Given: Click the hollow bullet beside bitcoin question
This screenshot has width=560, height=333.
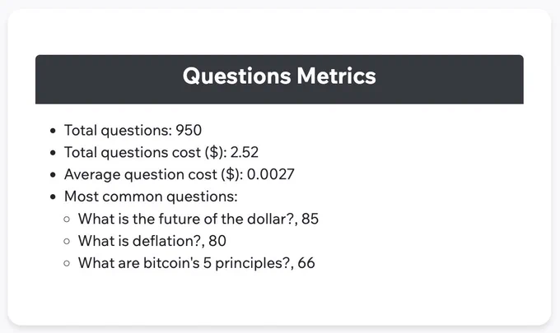Looking at the screenshot, I should (67, 263).
